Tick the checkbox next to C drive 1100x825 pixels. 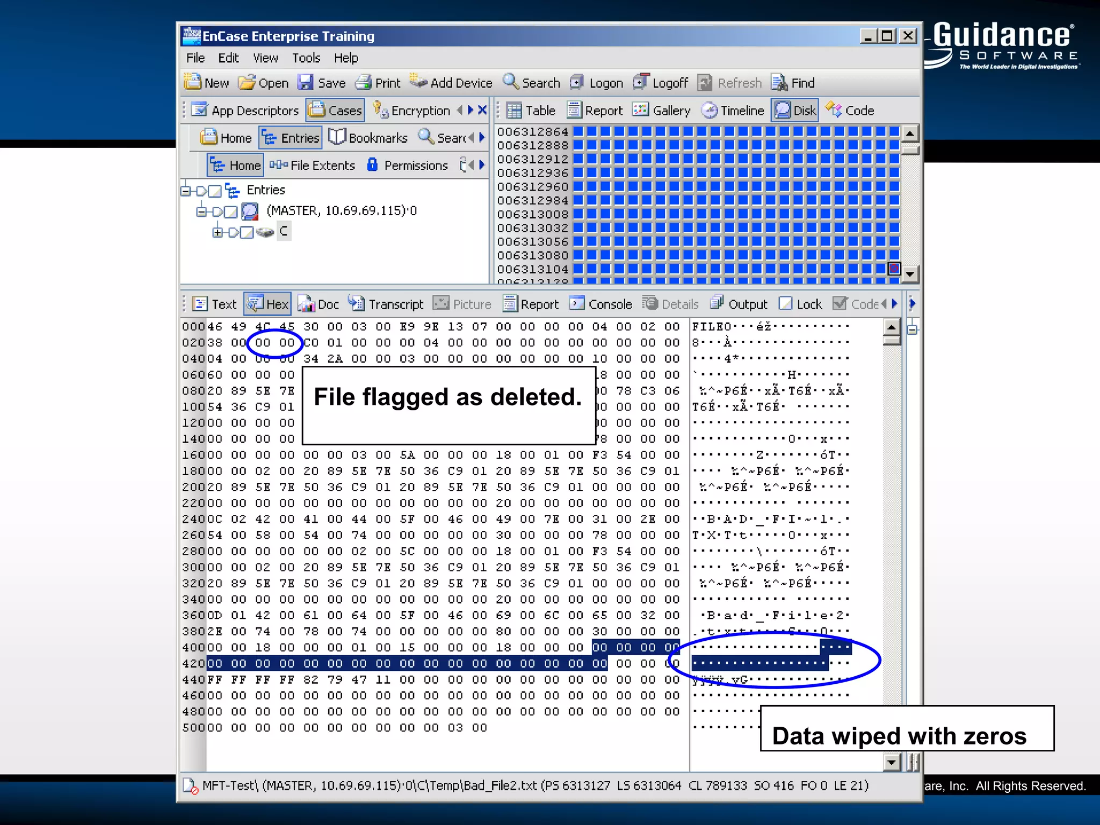click(247, 232)
